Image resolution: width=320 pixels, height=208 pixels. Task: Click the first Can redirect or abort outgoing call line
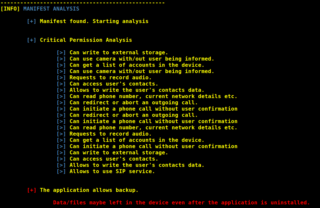pyautogui.click(x=133, y=103)
